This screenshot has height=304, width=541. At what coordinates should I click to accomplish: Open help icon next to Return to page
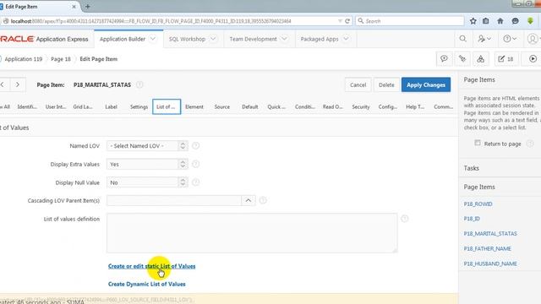point(530,144)
